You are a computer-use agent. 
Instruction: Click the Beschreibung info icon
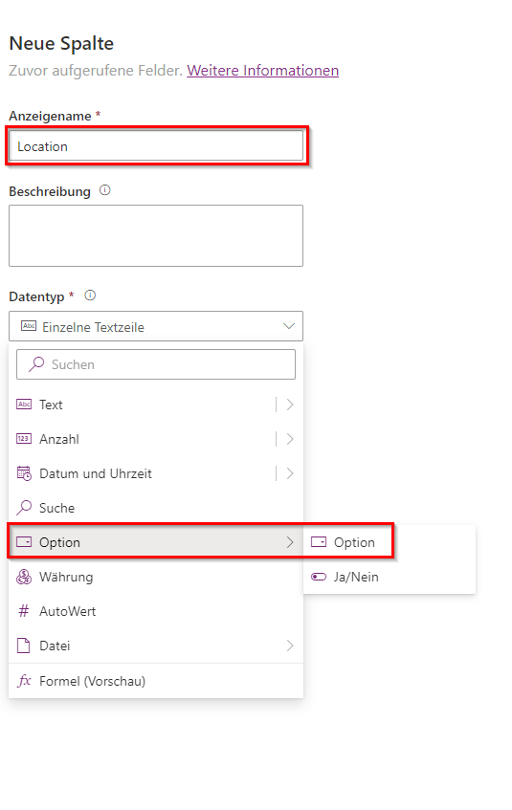pos(105,190)
